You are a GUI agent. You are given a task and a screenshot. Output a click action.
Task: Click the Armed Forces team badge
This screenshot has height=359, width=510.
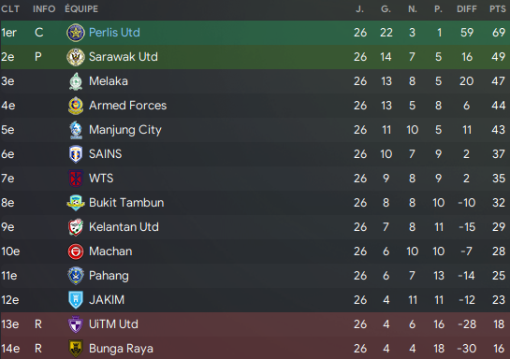click(76, 106)
